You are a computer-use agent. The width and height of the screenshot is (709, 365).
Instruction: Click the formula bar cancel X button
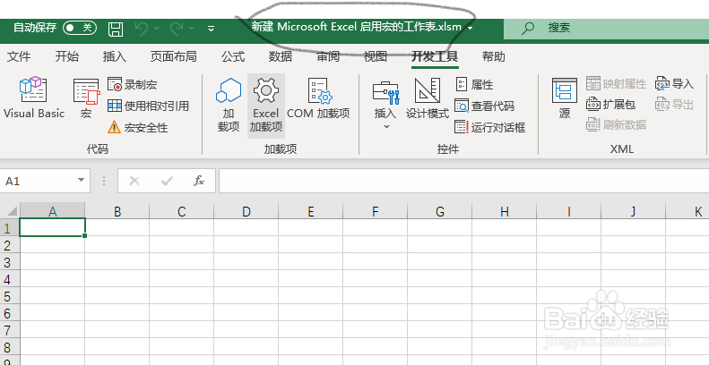[134, 181]
